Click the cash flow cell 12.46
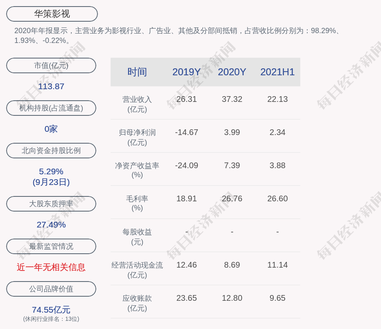381x329 pixels. click(x=187, y=265)
